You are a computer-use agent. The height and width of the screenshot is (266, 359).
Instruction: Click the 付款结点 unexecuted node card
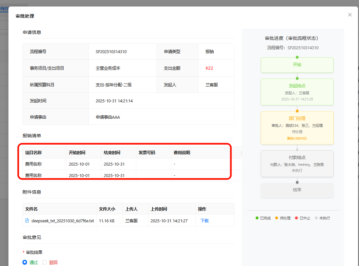click(297, 164)
